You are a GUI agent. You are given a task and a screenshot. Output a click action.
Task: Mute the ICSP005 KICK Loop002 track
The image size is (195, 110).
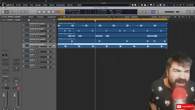[x=31, y=26]
